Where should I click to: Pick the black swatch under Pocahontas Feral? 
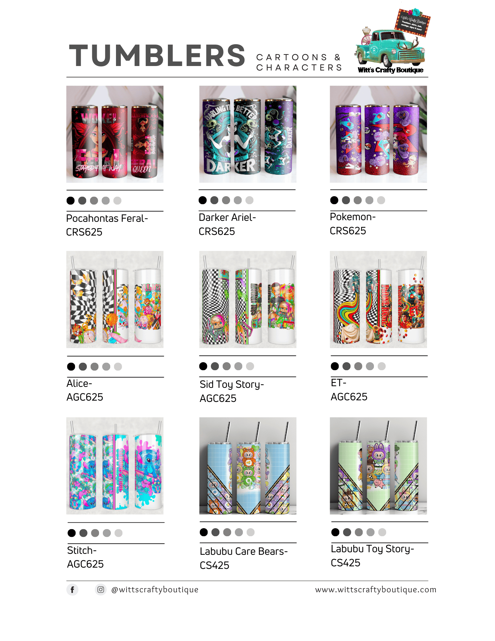click(x=70, y=201)
